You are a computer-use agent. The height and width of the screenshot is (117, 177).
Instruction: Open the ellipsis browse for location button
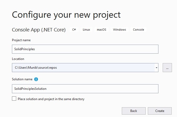(x=167, y=68)
